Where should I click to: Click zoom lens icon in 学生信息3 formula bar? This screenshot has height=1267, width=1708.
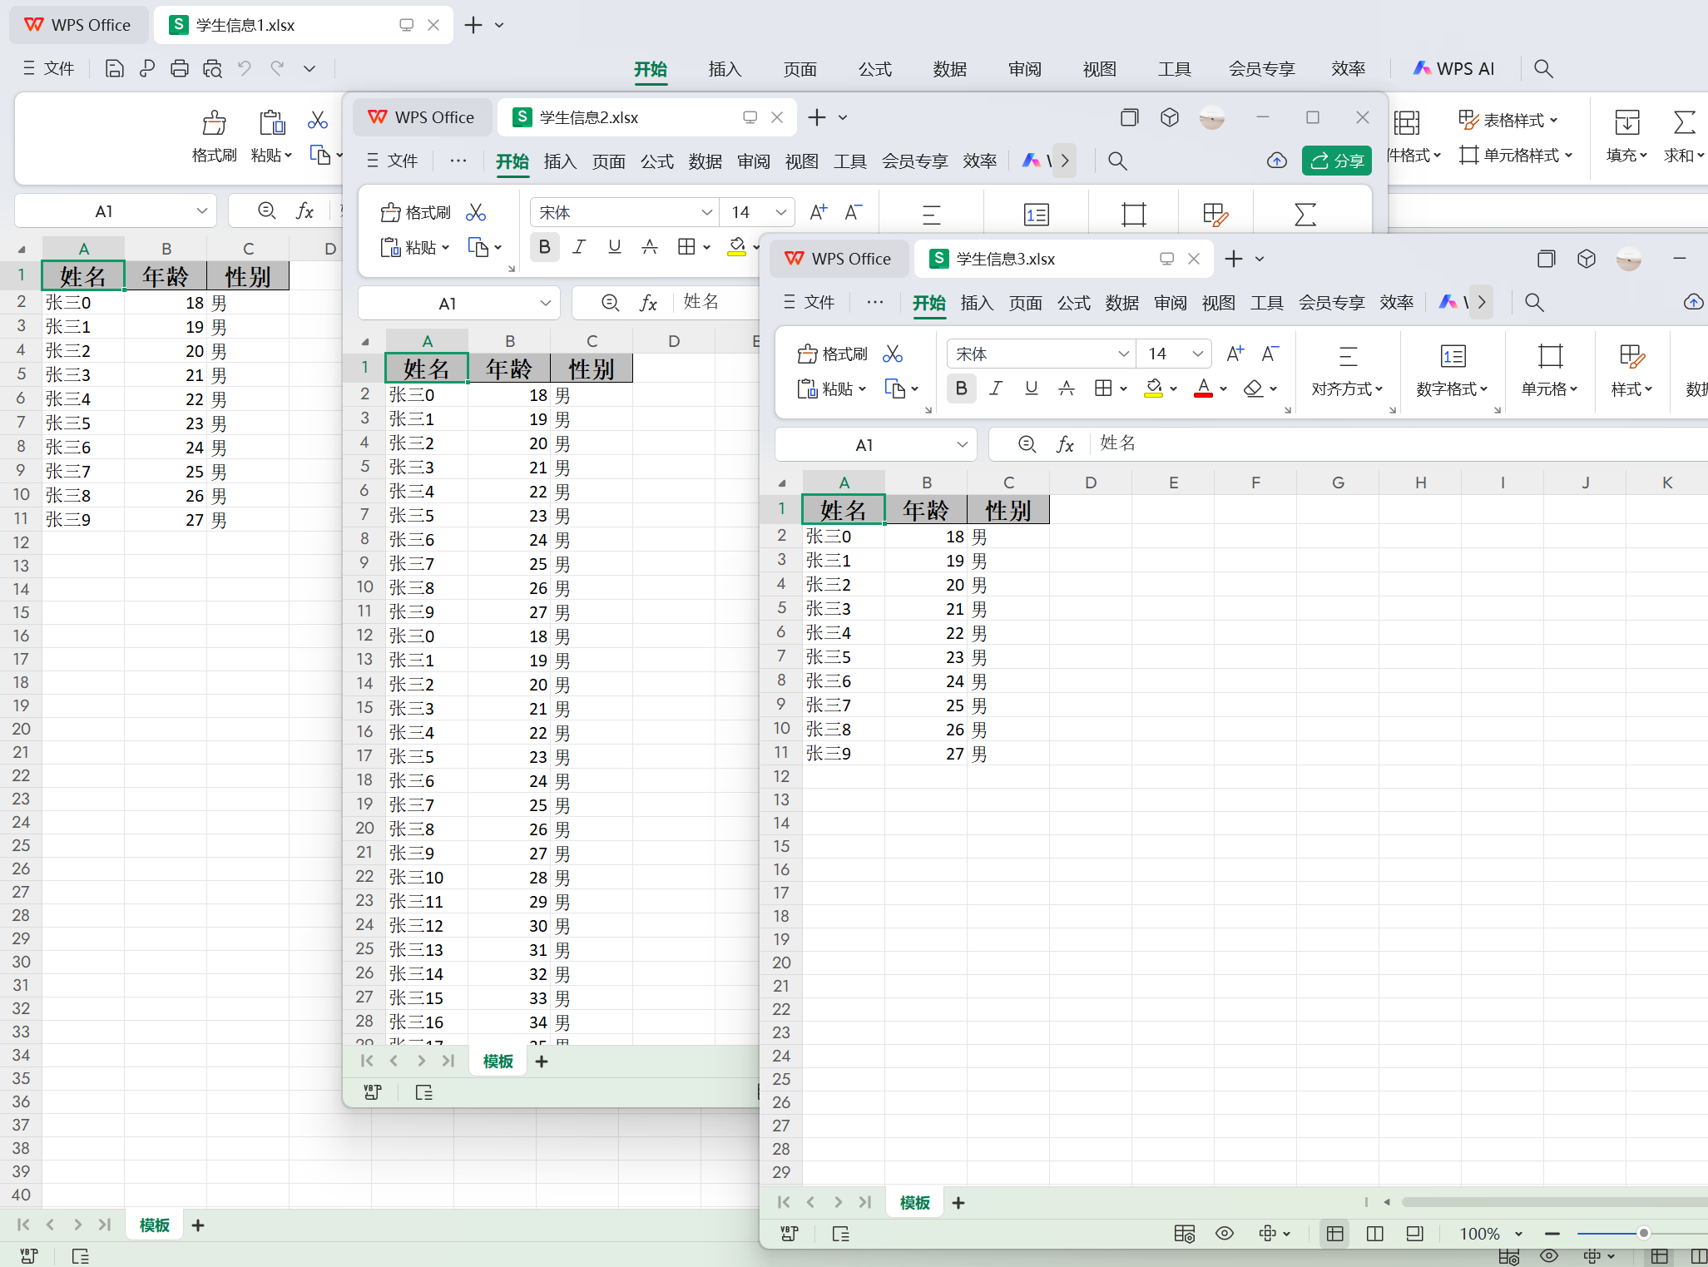pyautogui.click(x=1027, y=444)
